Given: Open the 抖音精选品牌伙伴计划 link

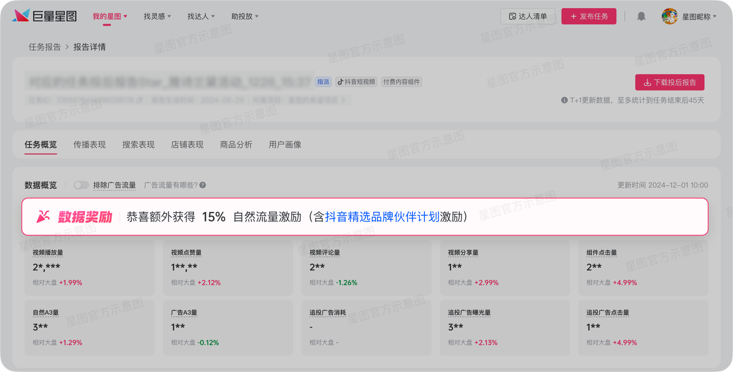Looking at the screenshot, I should [382, 217].
